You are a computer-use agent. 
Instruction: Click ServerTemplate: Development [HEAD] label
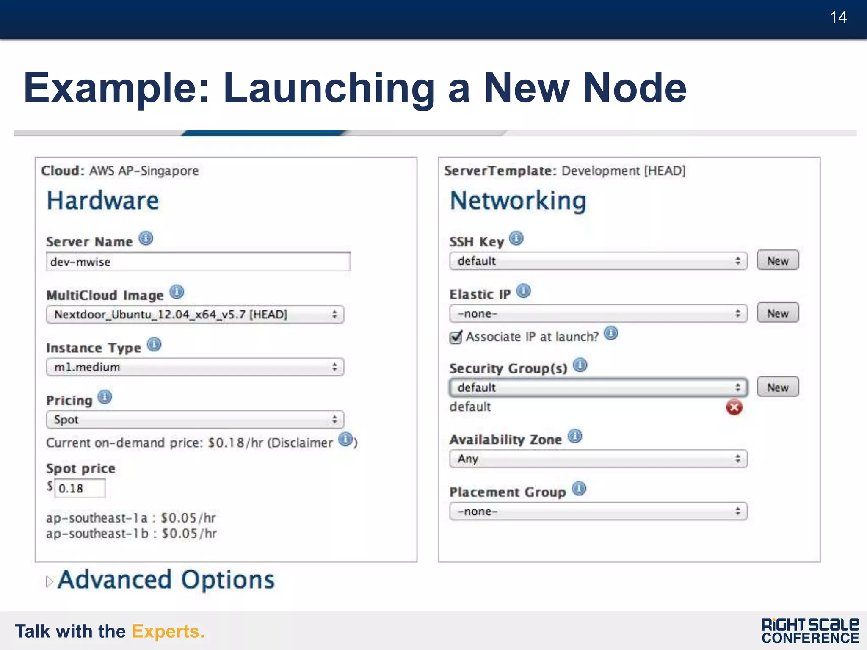[x=565, y=171]
